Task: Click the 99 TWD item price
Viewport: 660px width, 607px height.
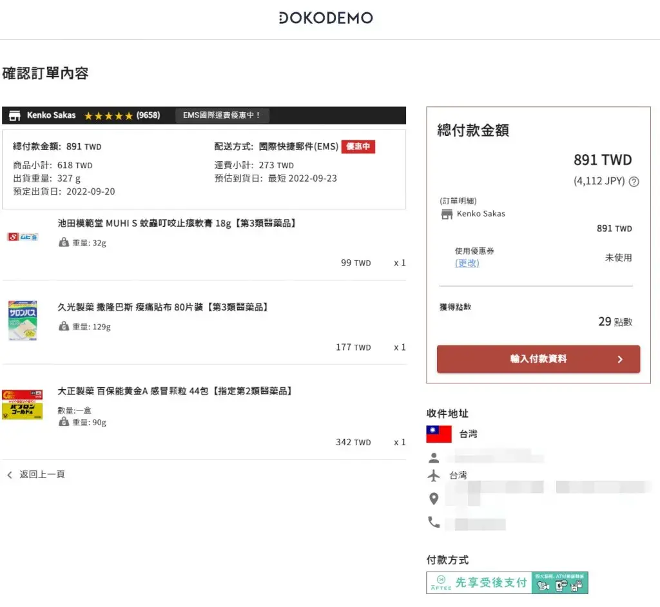Action: point(356,263)
